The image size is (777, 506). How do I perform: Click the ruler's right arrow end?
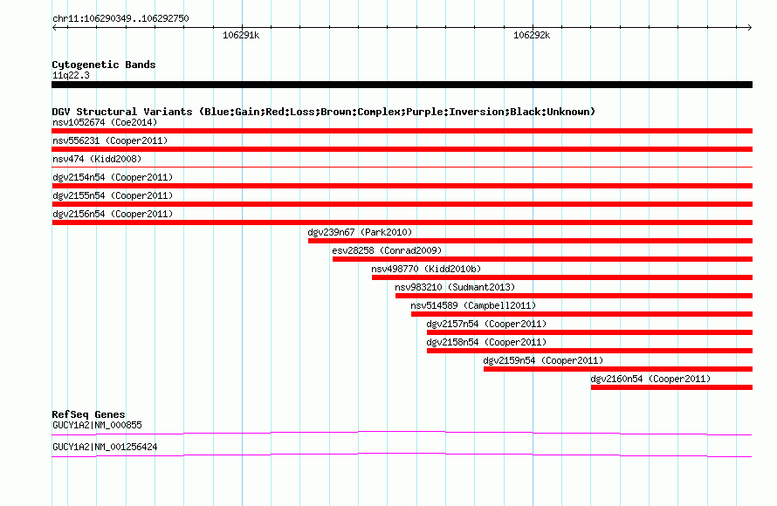(750, 27)
